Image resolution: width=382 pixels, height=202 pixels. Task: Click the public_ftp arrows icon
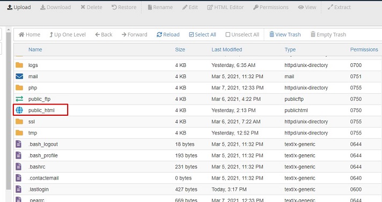click(19, 99)
